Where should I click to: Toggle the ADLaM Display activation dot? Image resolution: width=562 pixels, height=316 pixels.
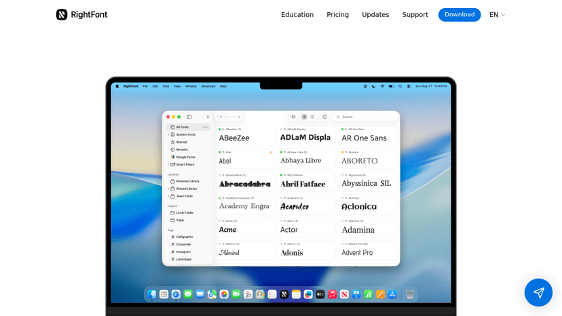pyautogui.click(x=281, y=130)
